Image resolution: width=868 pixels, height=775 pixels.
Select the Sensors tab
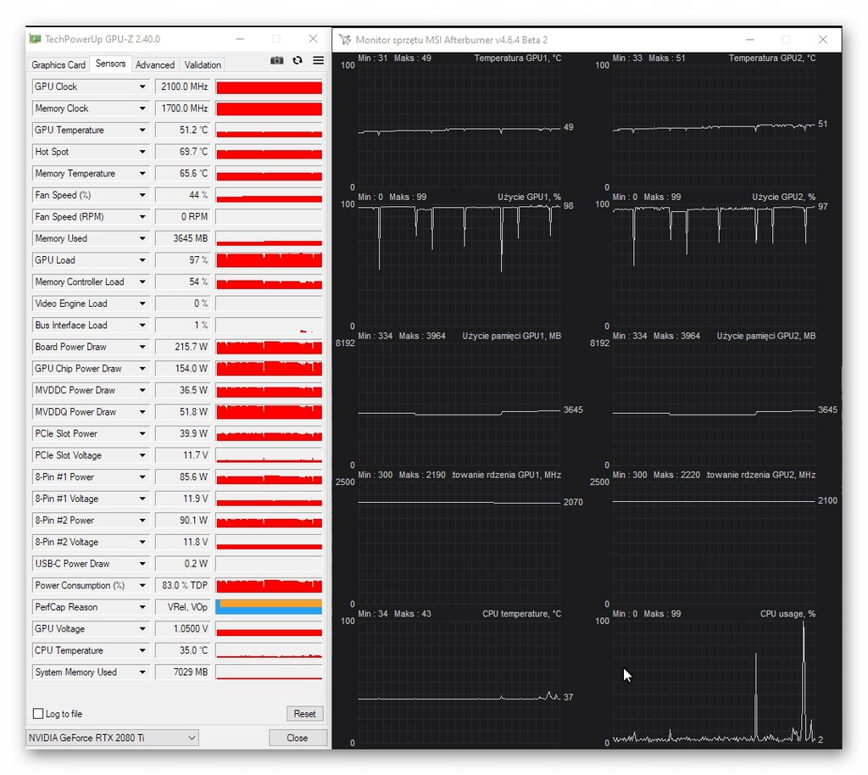tap(110, 64)
